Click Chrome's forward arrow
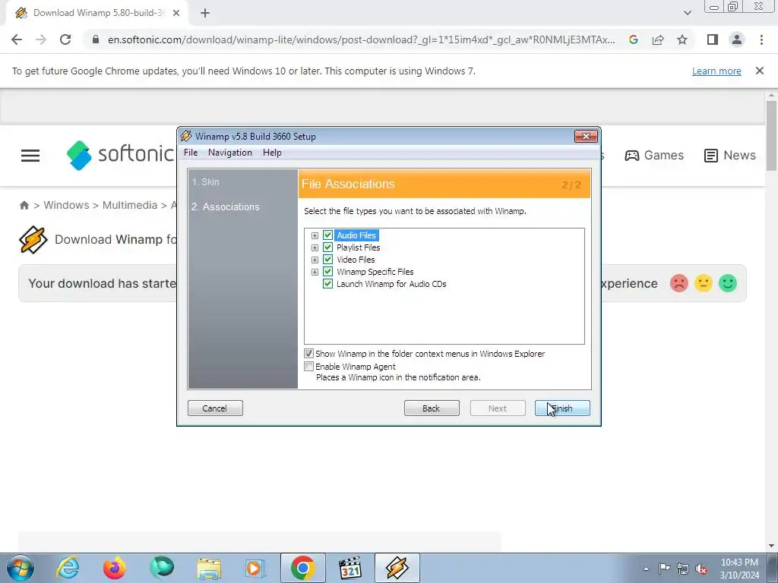The height and width of the screenshot is (583, 778). coord(41,39)
